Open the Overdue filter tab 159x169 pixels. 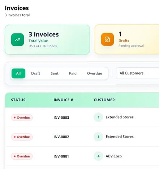click(x=95, y=73)
